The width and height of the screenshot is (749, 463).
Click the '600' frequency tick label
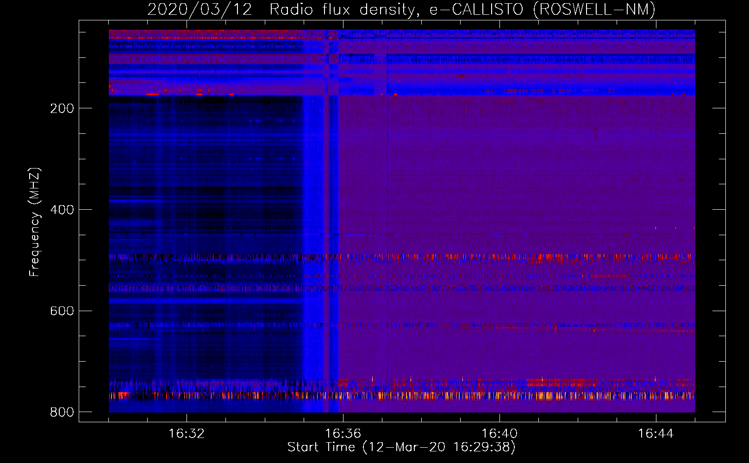[62, 311]
